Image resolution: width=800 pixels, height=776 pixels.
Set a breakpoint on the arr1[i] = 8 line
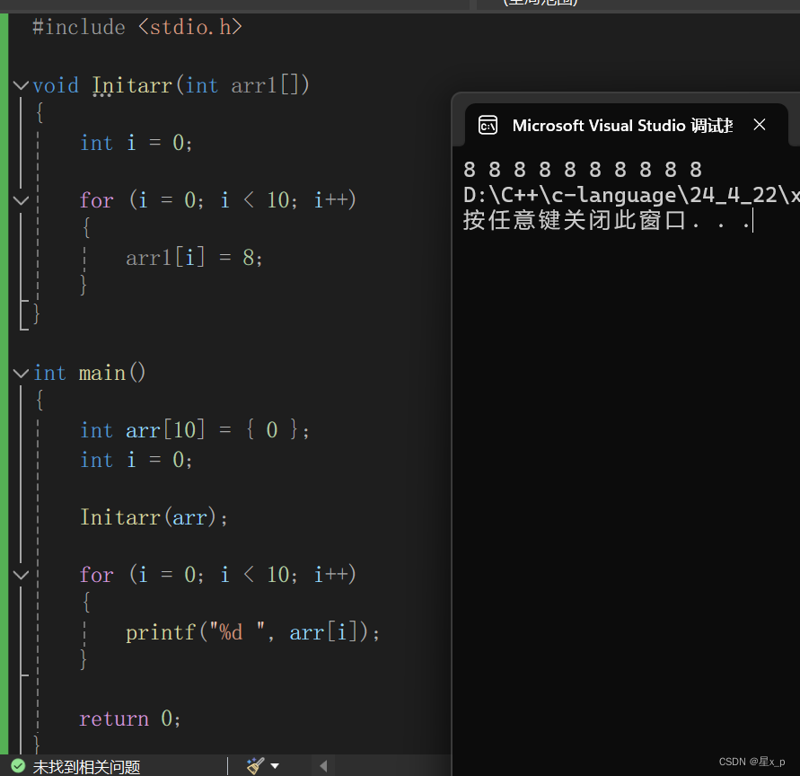[x=11, y=258]
